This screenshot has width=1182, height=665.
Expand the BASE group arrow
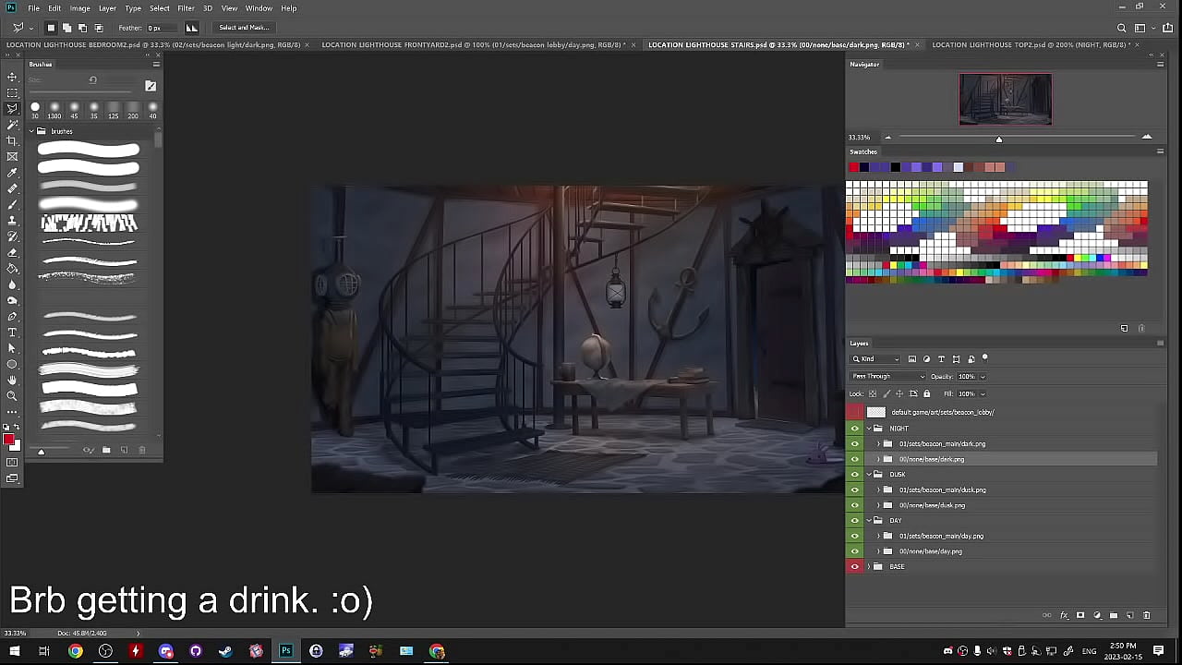pyautogui.click(x=869, y=567)
